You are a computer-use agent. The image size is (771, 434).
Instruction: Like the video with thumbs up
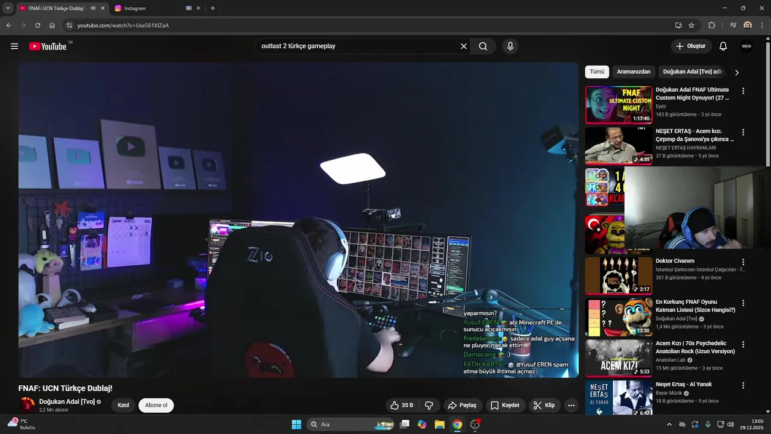(402, 405)
